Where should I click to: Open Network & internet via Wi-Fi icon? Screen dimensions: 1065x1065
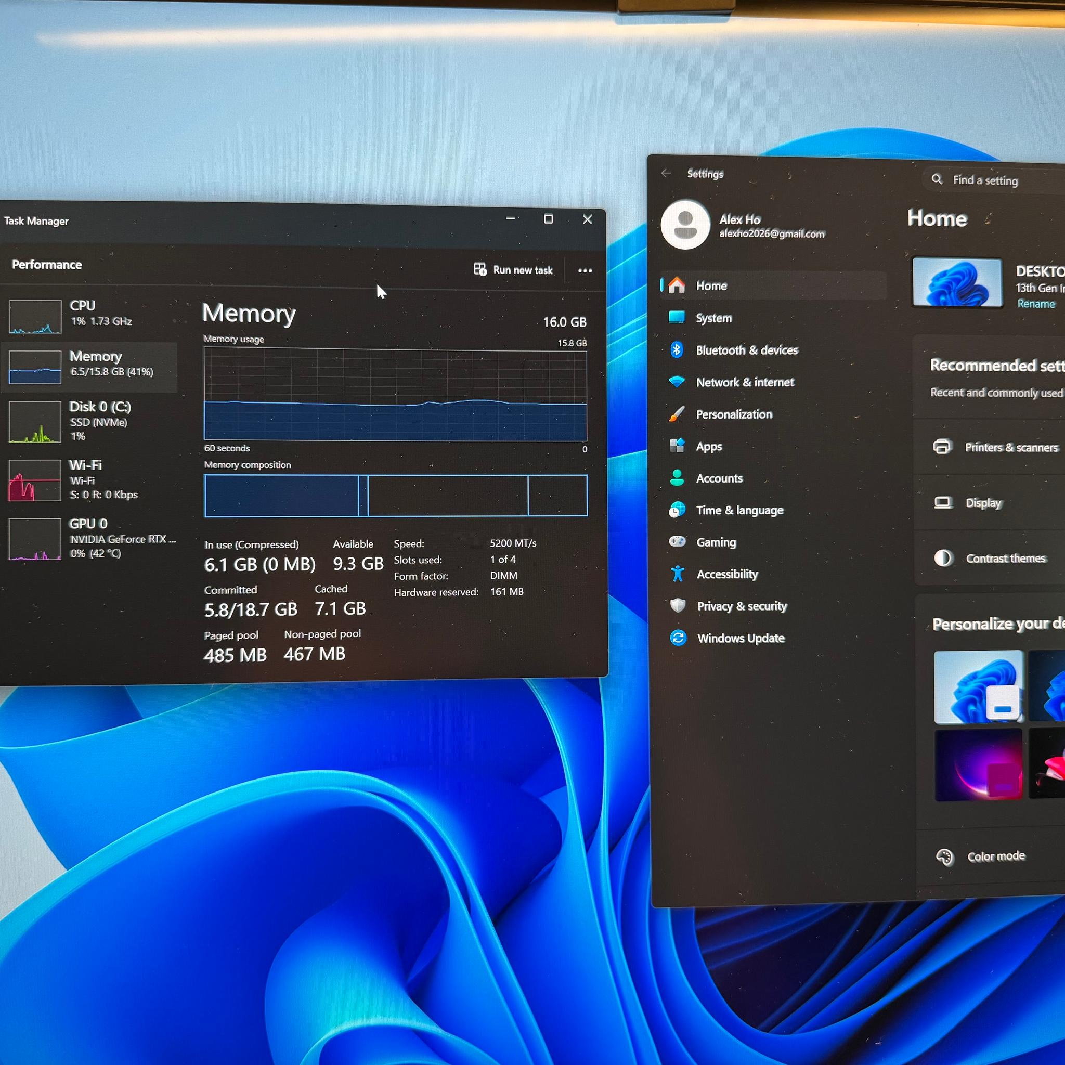tap(677, 382)
